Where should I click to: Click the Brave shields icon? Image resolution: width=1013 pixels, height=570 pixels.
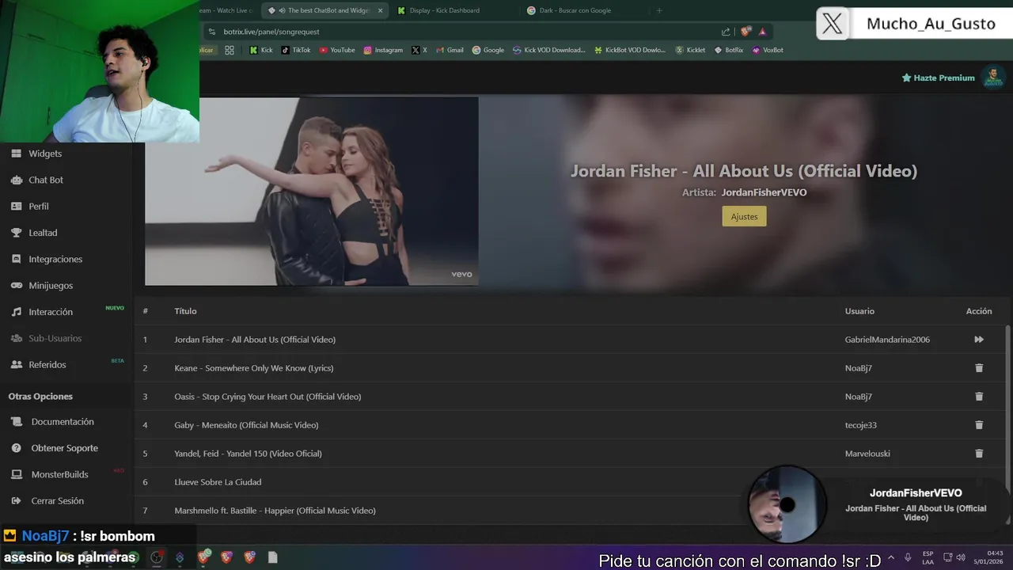[746, 32]
